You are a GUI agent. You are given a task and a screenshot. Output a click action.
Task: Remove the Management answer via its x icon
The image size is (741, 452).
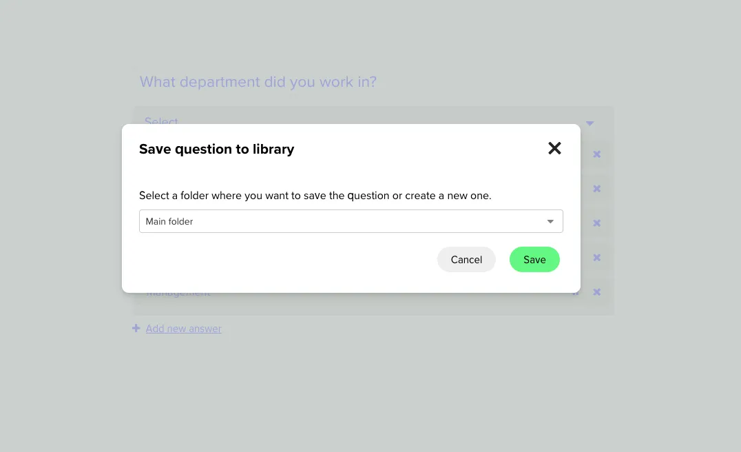point(596,291)
